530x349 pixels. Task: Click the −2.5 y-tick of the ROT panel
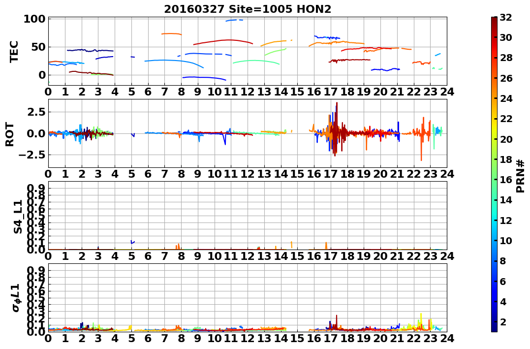pyautogui.click(x=31, y=155)
